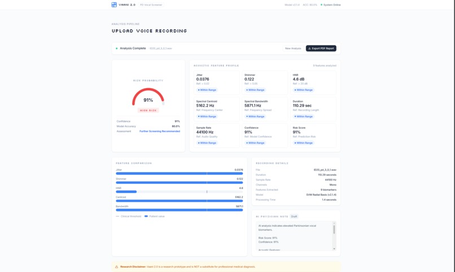Click the Clinical threshold legend line

click(x=117, y=216)
